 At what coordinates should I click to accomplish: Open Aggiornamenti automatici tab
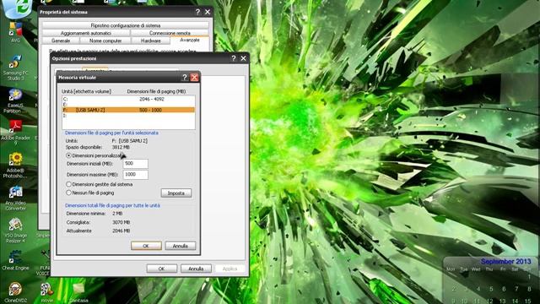[86, 33]
